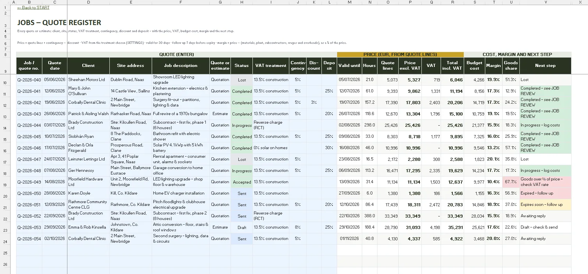Viewport: 588px width, 274px height.
Task: Select budget cost 28,034
Action: [475, 216]
